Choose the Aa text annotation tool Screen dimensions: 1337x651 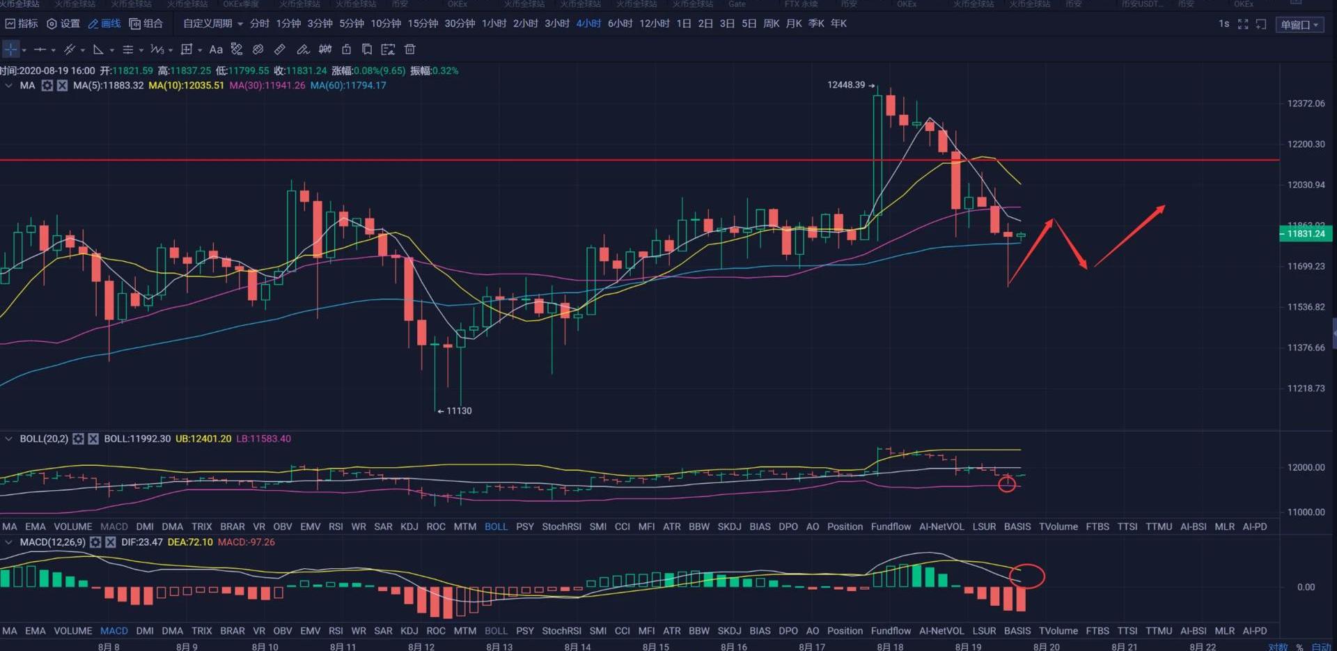[x=216, y=49]
